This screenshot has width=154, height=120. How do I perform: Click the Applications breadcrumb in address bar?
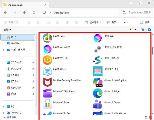pyautogui.click(x=62, y=13)
